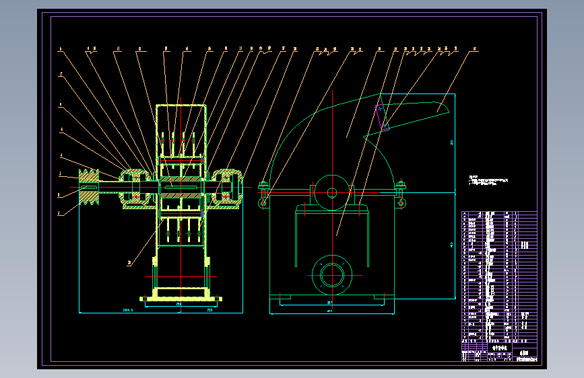
Task: Select the technical notes text block
Action: 488,180
